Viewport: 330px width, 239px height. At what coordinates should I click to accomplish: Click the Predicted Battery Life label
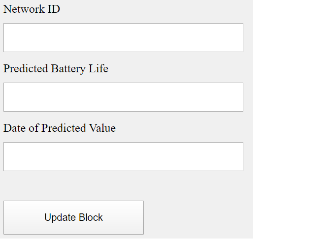[56, 68]
